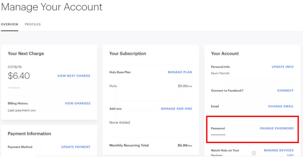This screenshot has width=303, height=157.
Task: Open the Change Email link
Action: [281, 106]
